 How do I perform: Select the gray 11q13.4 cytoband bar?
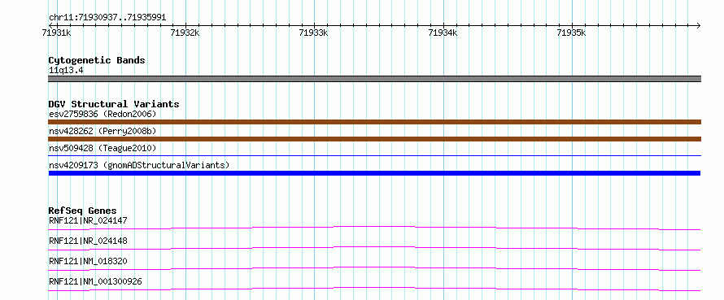(374, 79)
